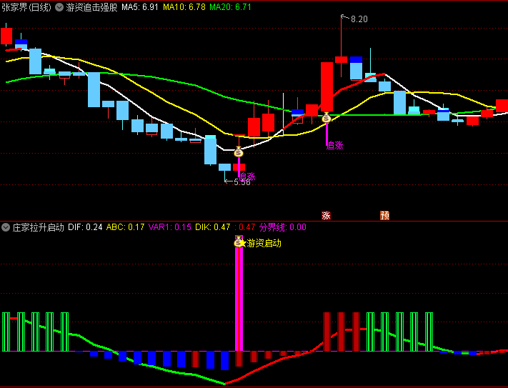The width and height of the screenshot is (508, 388).
Task: Open the main chart indicator dropdown arrow
Action: click(59, 7)
